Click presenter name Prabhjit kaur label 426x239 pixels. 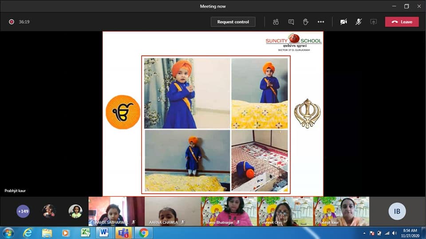point(15,191)
